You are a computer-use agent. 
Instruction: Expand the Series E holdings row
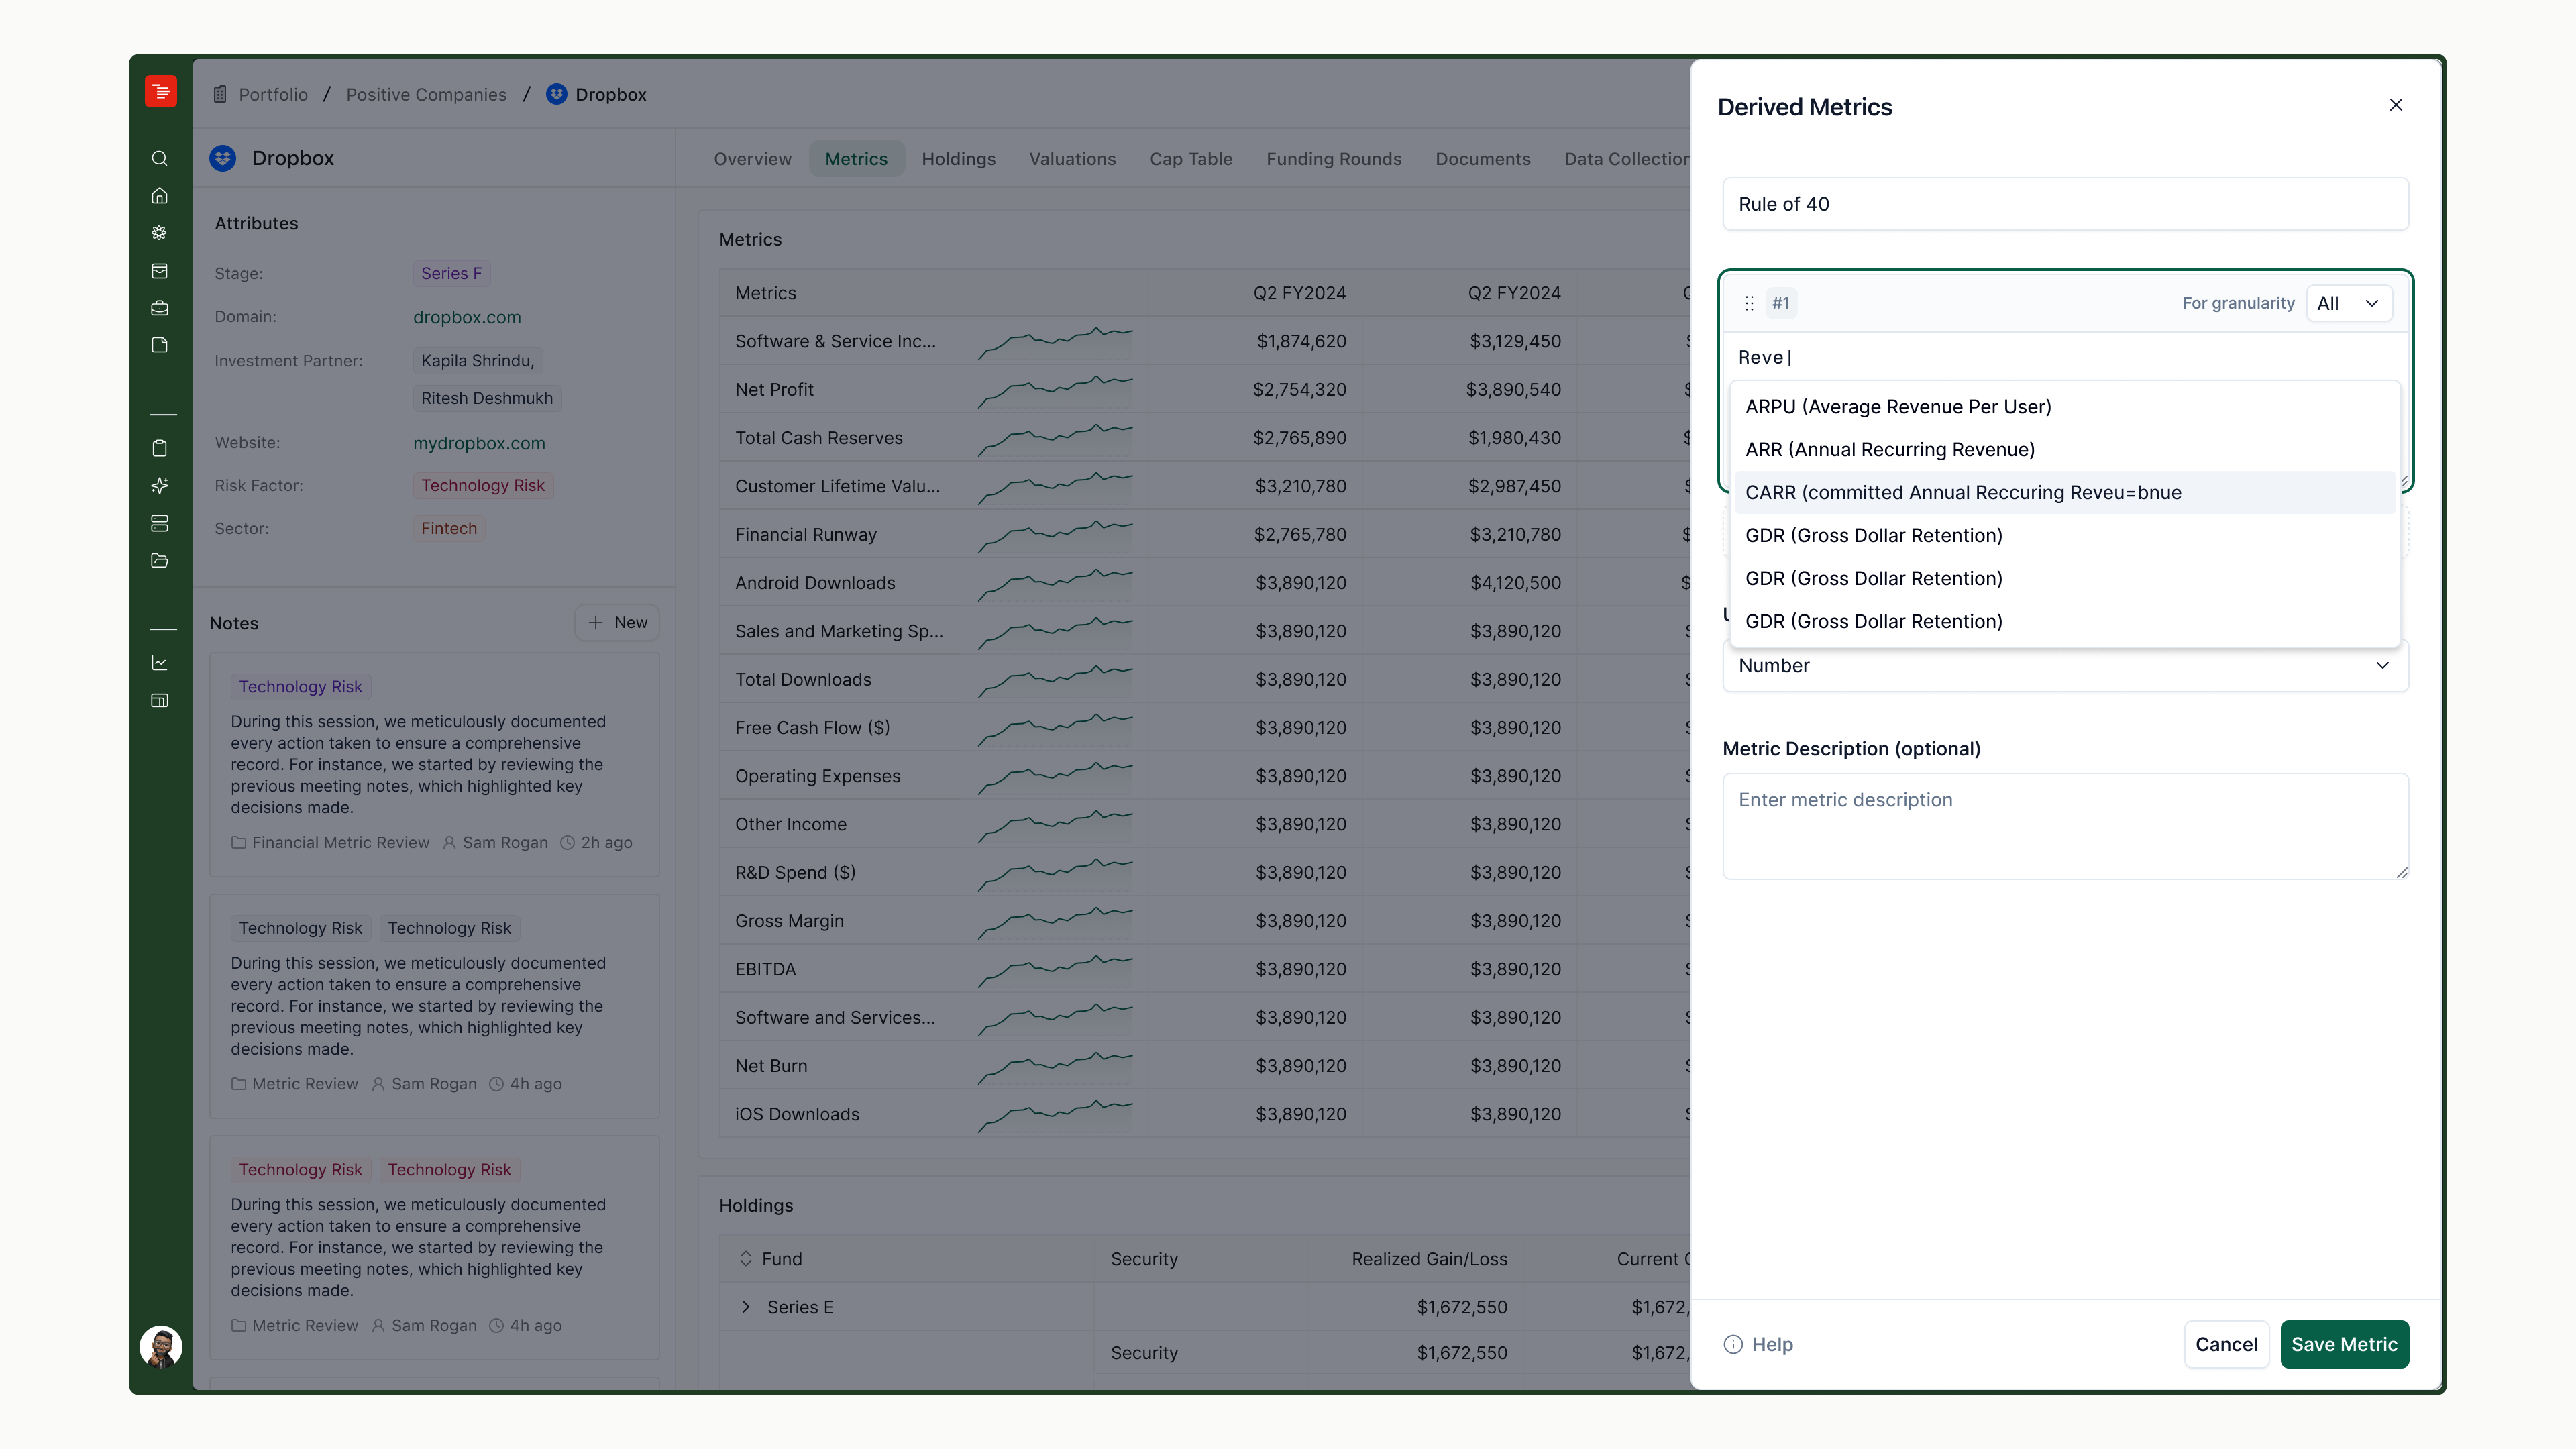point(745,1307)
